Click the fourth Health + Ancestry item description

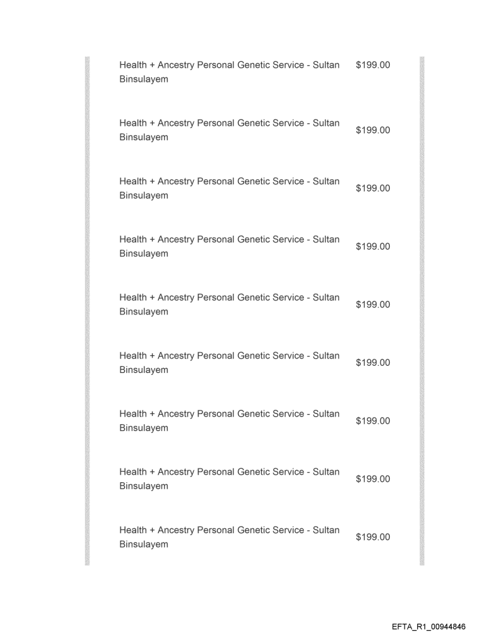coord(229,246)
